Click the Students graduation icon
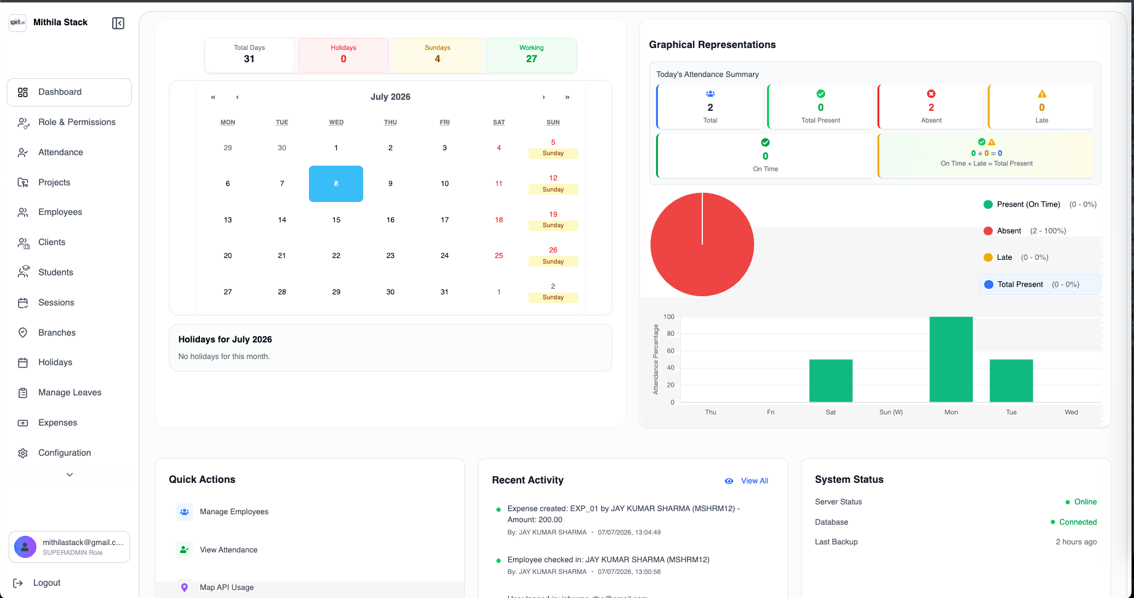 coord(23,272)
